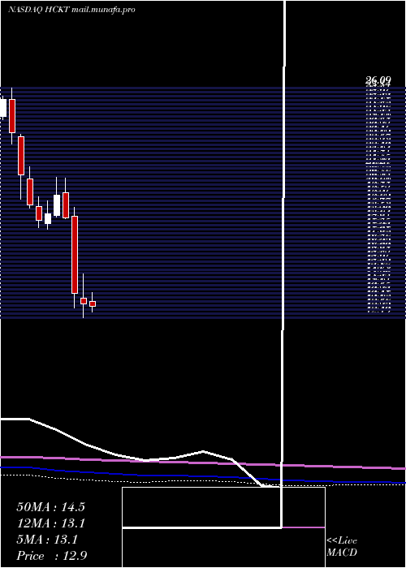Click the NASDAQ HCKT mail.munafa.pro chart title
Viewport: 406px width, 568px height.
(71, 10)
